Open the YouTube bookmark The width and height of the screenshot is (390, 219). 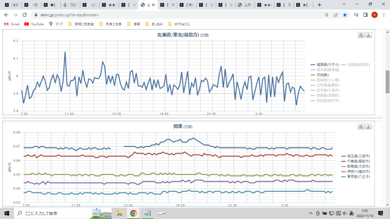(x=34, y=24)
